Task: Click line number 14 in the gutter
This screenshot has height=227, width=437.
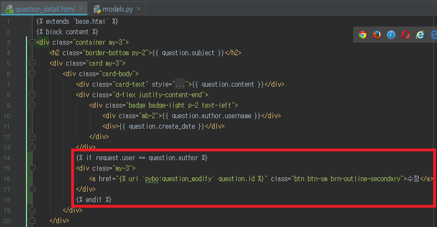Action: (7, 158)
